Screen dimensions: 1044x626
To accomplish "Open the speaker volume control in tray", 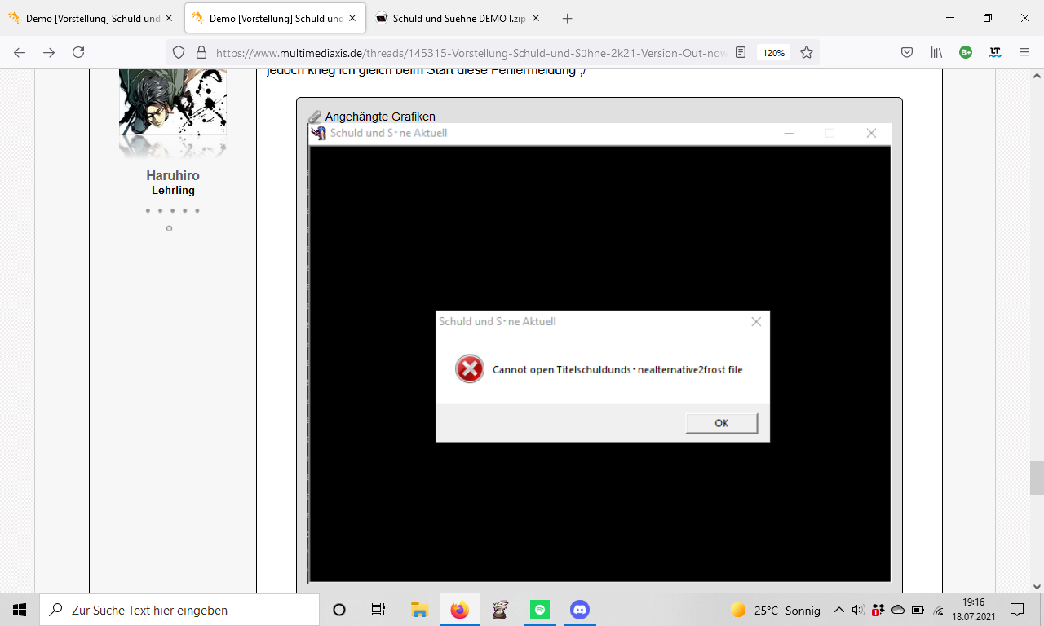I will pyautogui.click(x=857, y=610).
